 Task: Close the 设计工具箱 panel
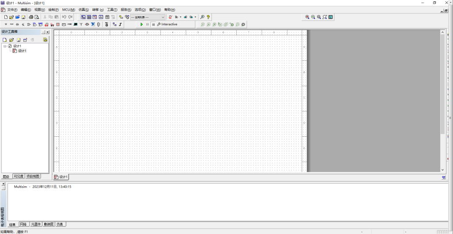[x=48, y=32]
